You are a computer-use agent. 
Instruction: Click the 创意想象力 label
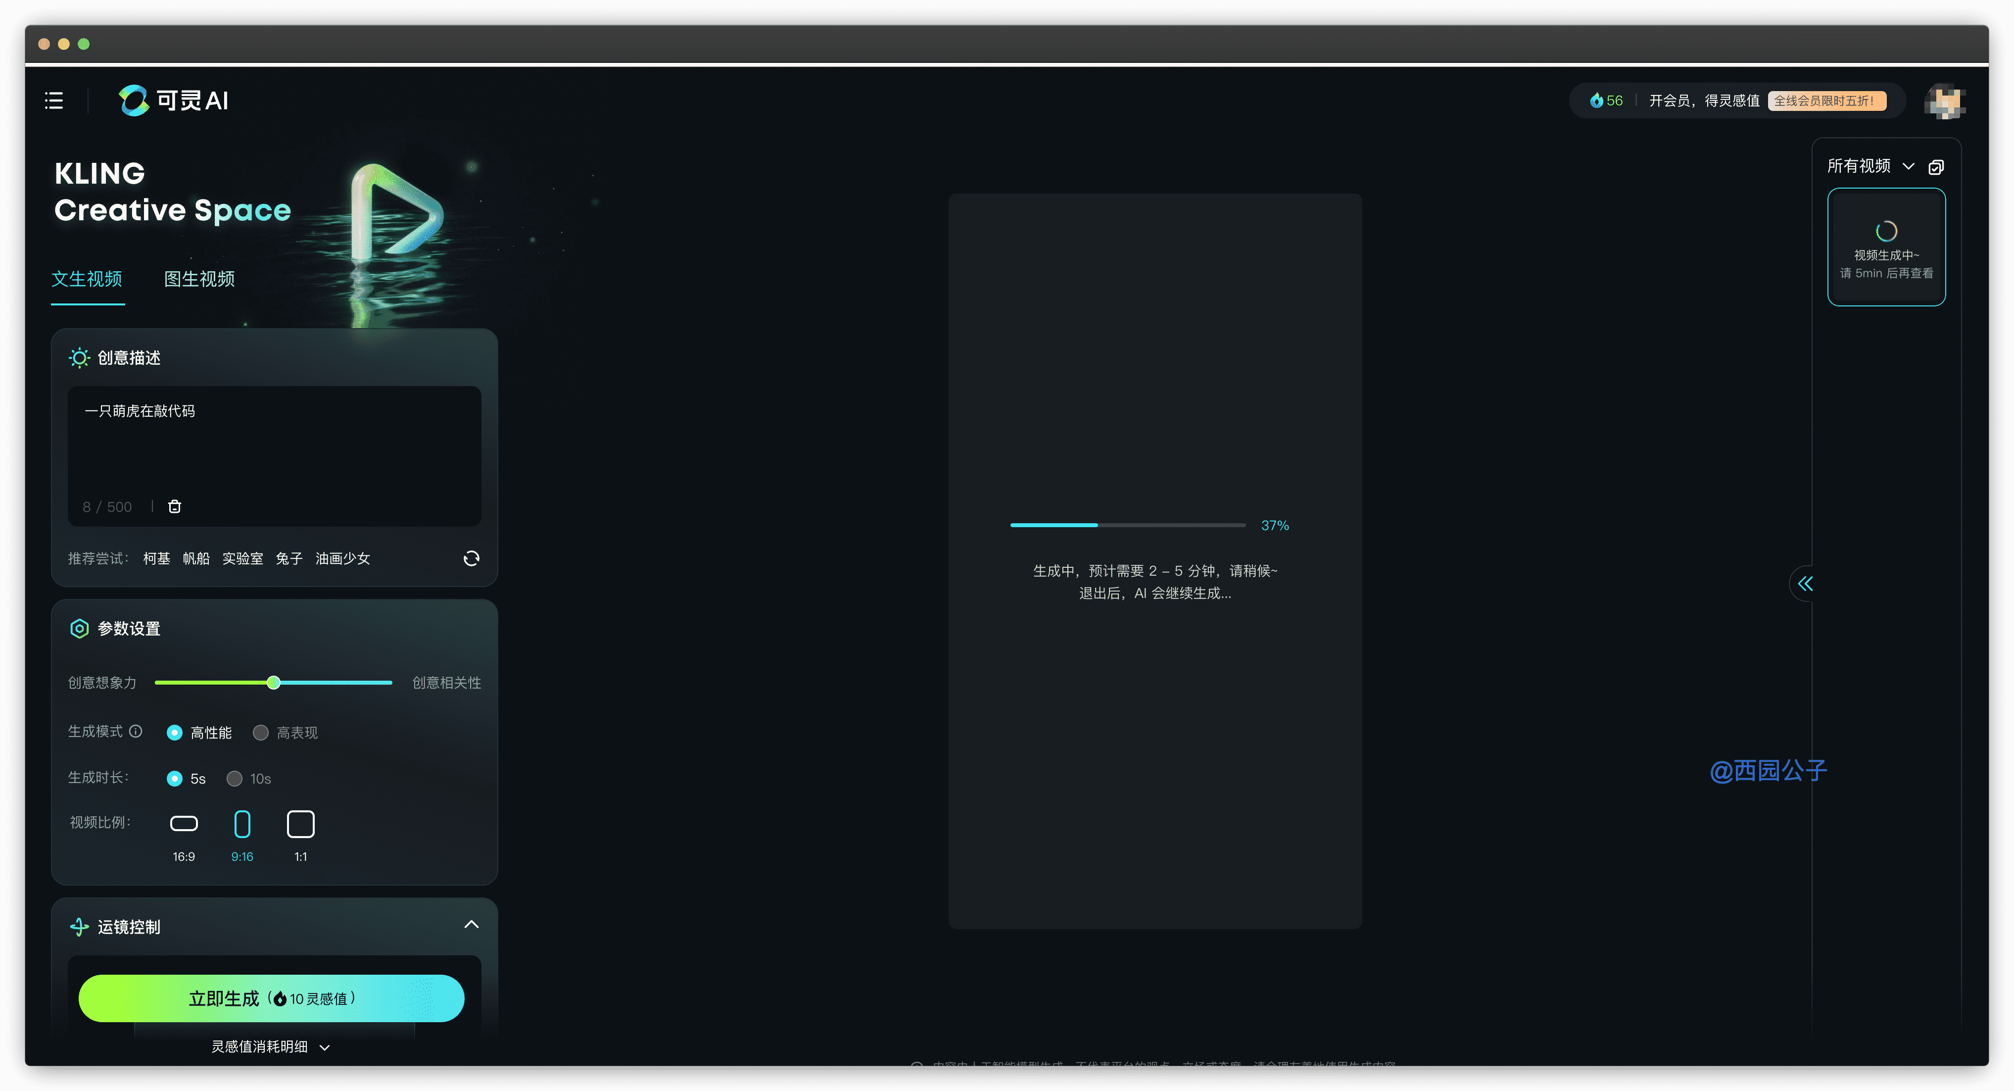pyautogui.click(x=102, y=682)
